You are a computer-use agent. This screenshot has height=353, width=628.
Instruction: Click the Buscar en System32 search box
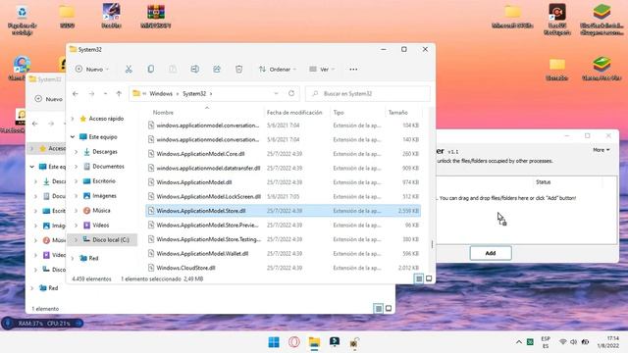pyautogui.click(x=368, y=94)
